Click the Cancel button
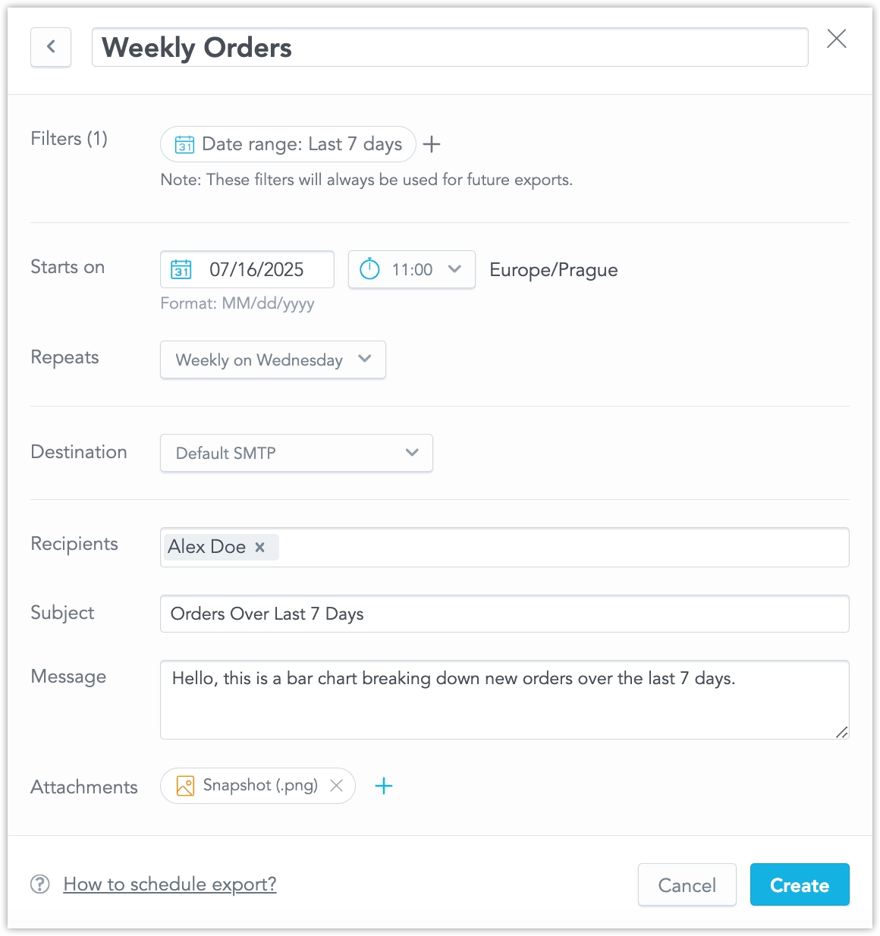This screenshot has height=936, width=880. click(x=687, y=884)
